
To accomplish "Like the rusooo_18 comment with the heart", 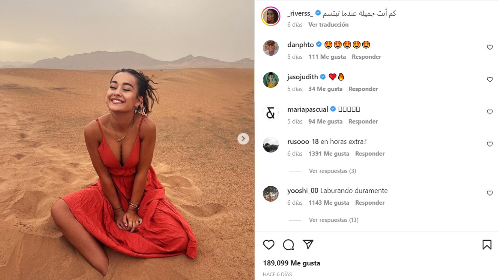I will pyautogui.click(x=490, y=144).
